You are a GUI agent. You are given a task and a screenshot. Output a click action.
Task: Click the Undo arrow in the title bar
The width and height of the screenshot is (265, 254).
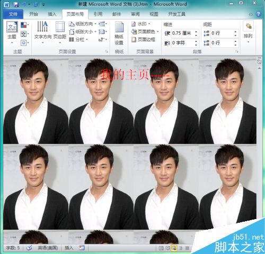24,4
